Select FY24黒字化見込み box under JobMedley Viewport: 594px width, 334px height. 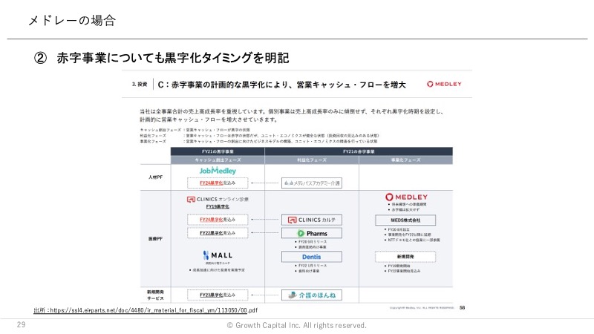pos(218,183)
